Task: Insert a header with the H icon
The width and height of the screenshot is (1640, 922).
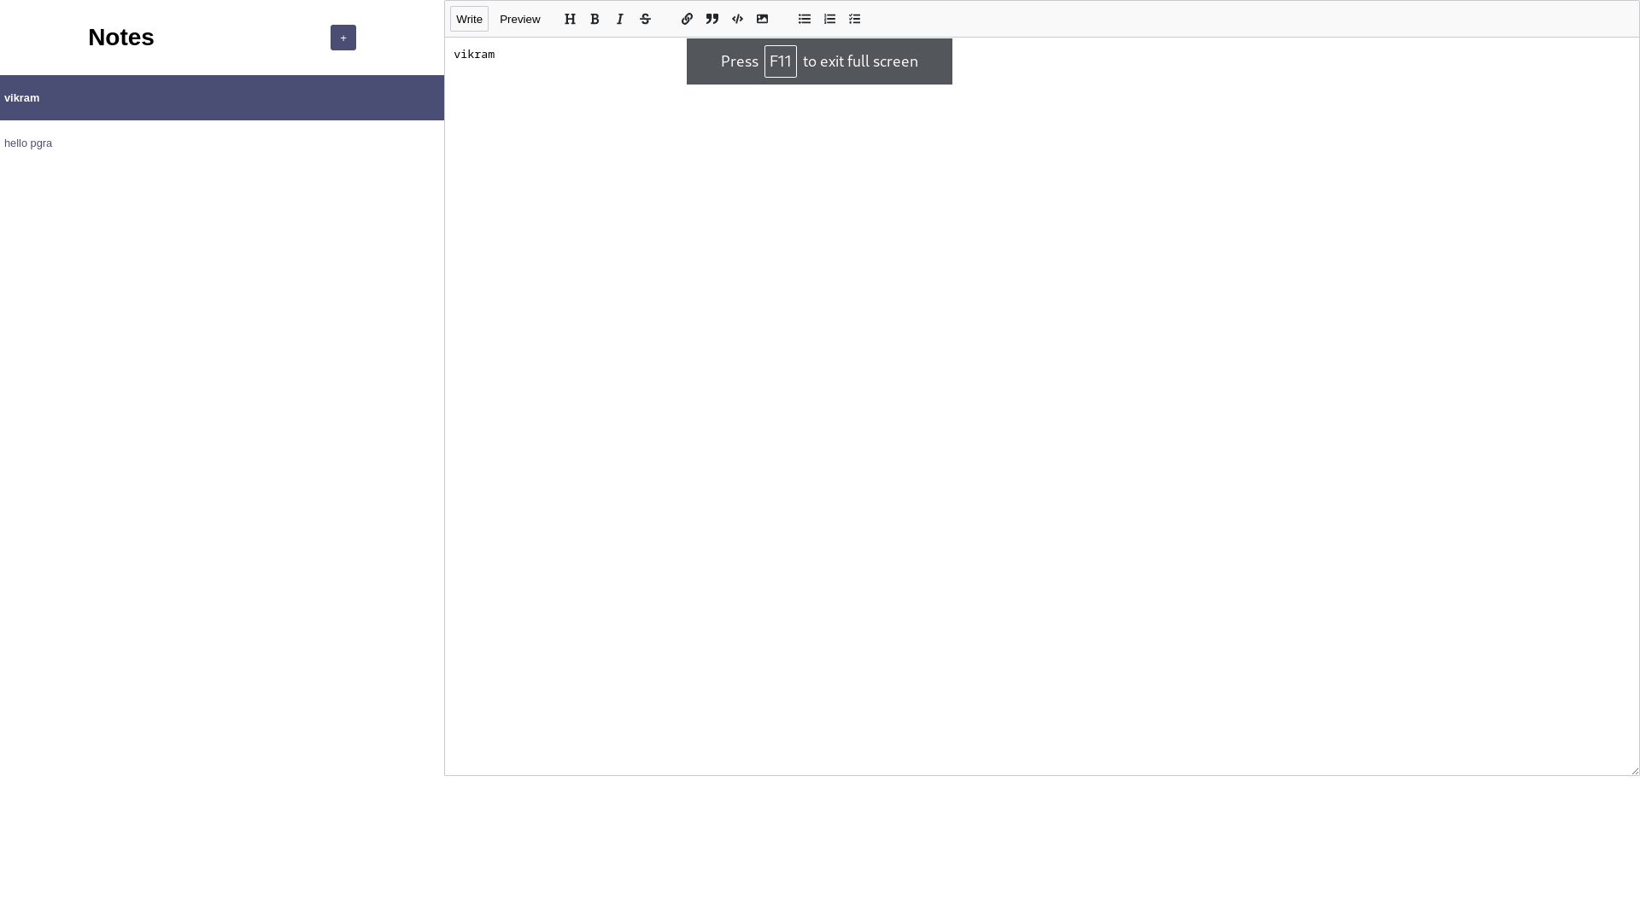Action: click(x=570, y=19)
